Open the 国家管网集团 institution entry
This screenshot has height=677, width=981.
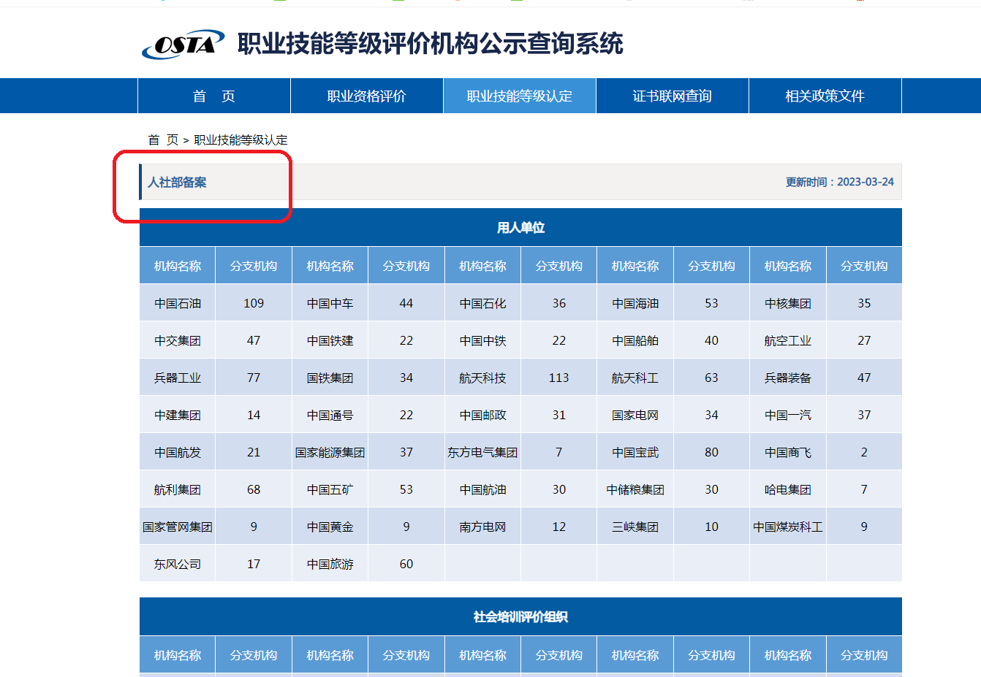click(x=178, y=527)
